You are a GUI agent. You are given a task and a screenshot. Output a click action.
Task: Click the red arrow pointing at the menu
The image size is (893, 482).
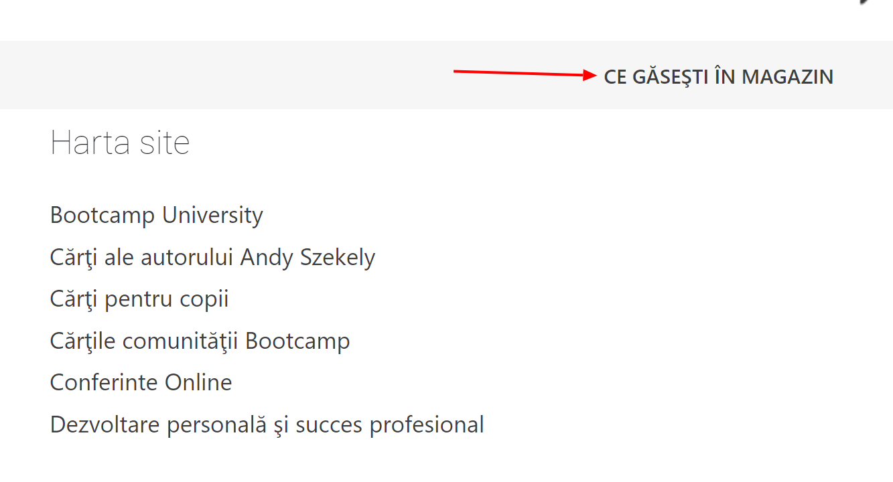(x=525, y=73)
